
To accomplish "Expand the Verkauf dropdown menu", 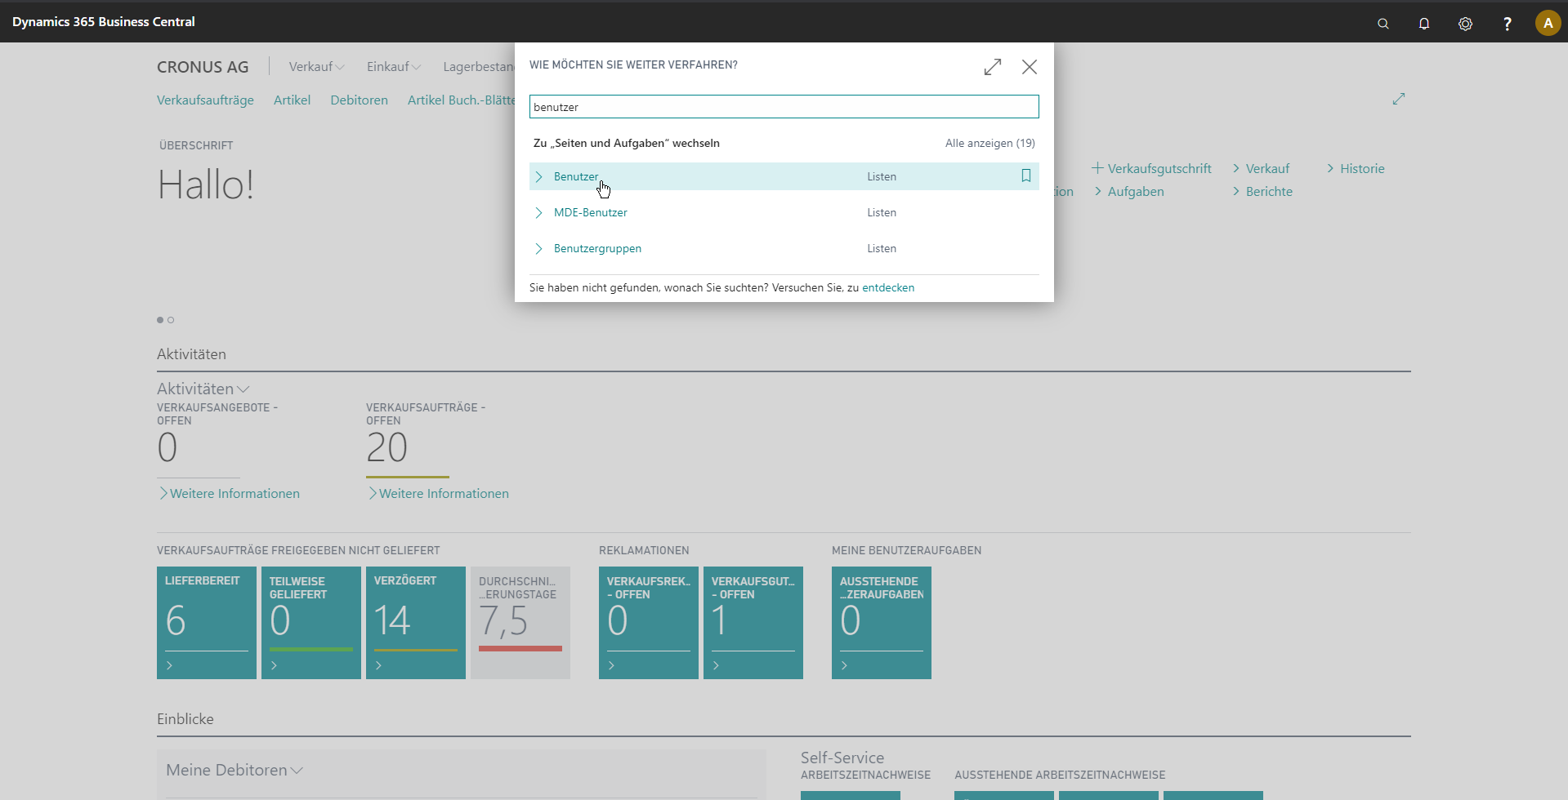I will pyautogui.click(x=316, y=67).
